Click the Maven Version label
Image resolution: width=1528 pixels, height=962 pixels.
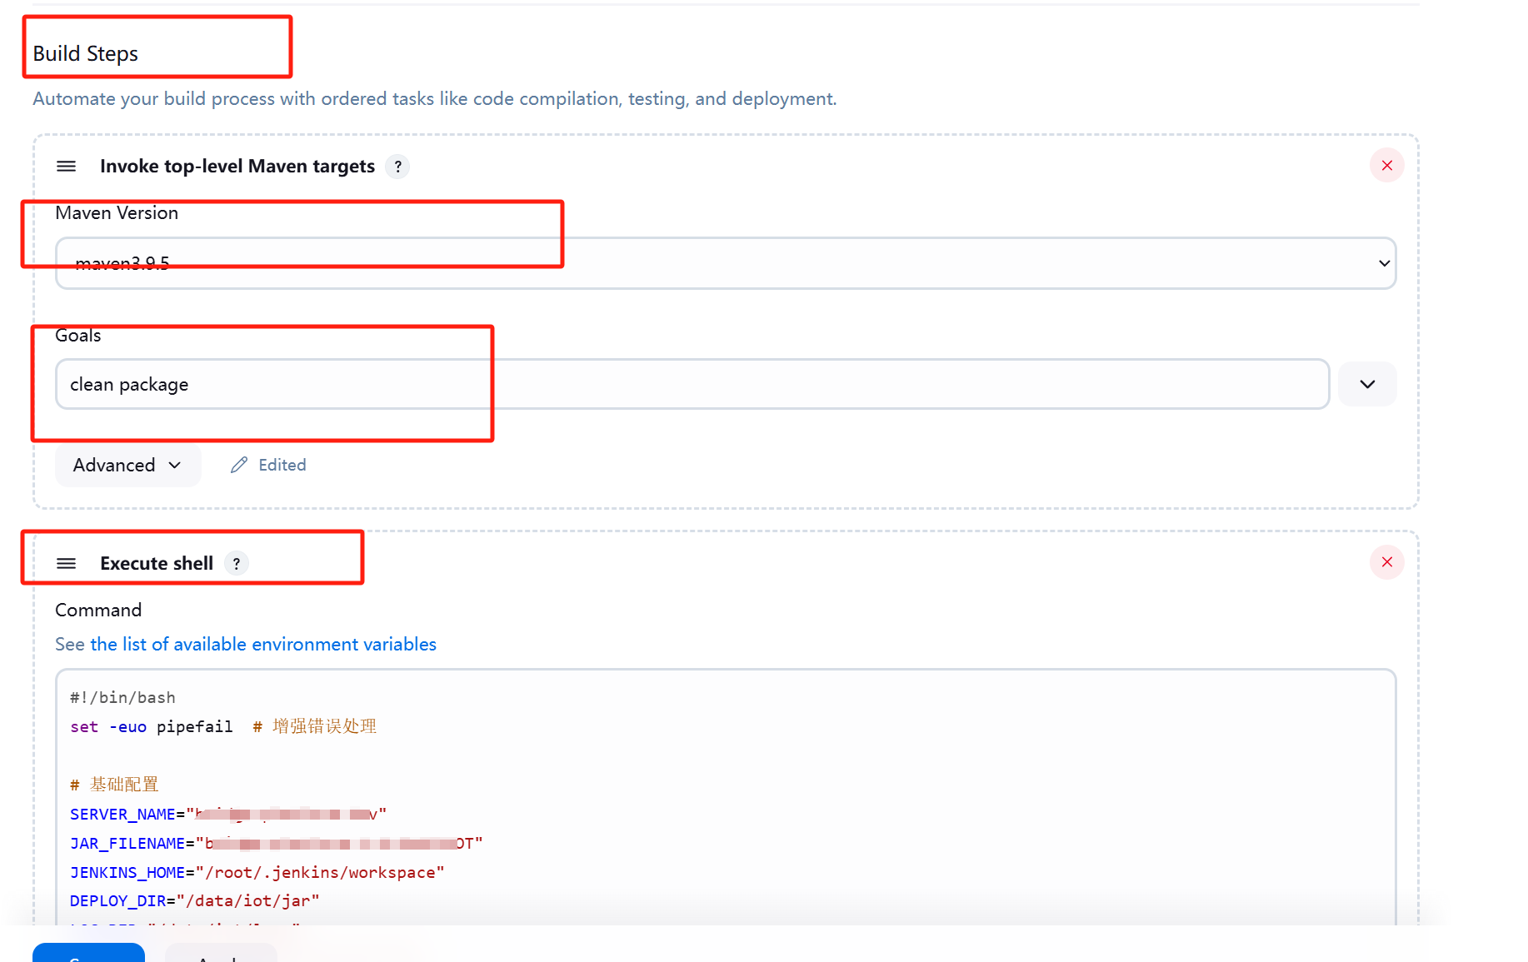click(x=117, y=213)
